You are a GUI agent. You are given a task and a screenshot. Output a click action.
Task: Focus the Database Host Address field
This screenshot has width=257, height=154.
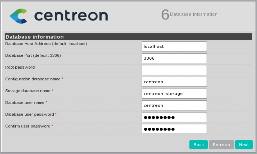pyautogui.click(x=174, y=46)
